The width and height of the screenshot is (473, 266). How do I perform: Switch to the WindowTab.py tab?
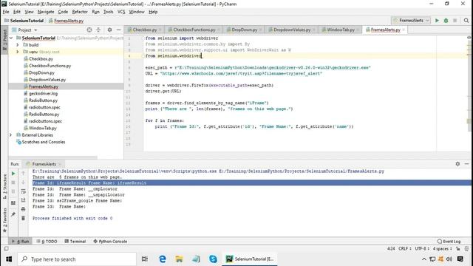coord(341,30)
